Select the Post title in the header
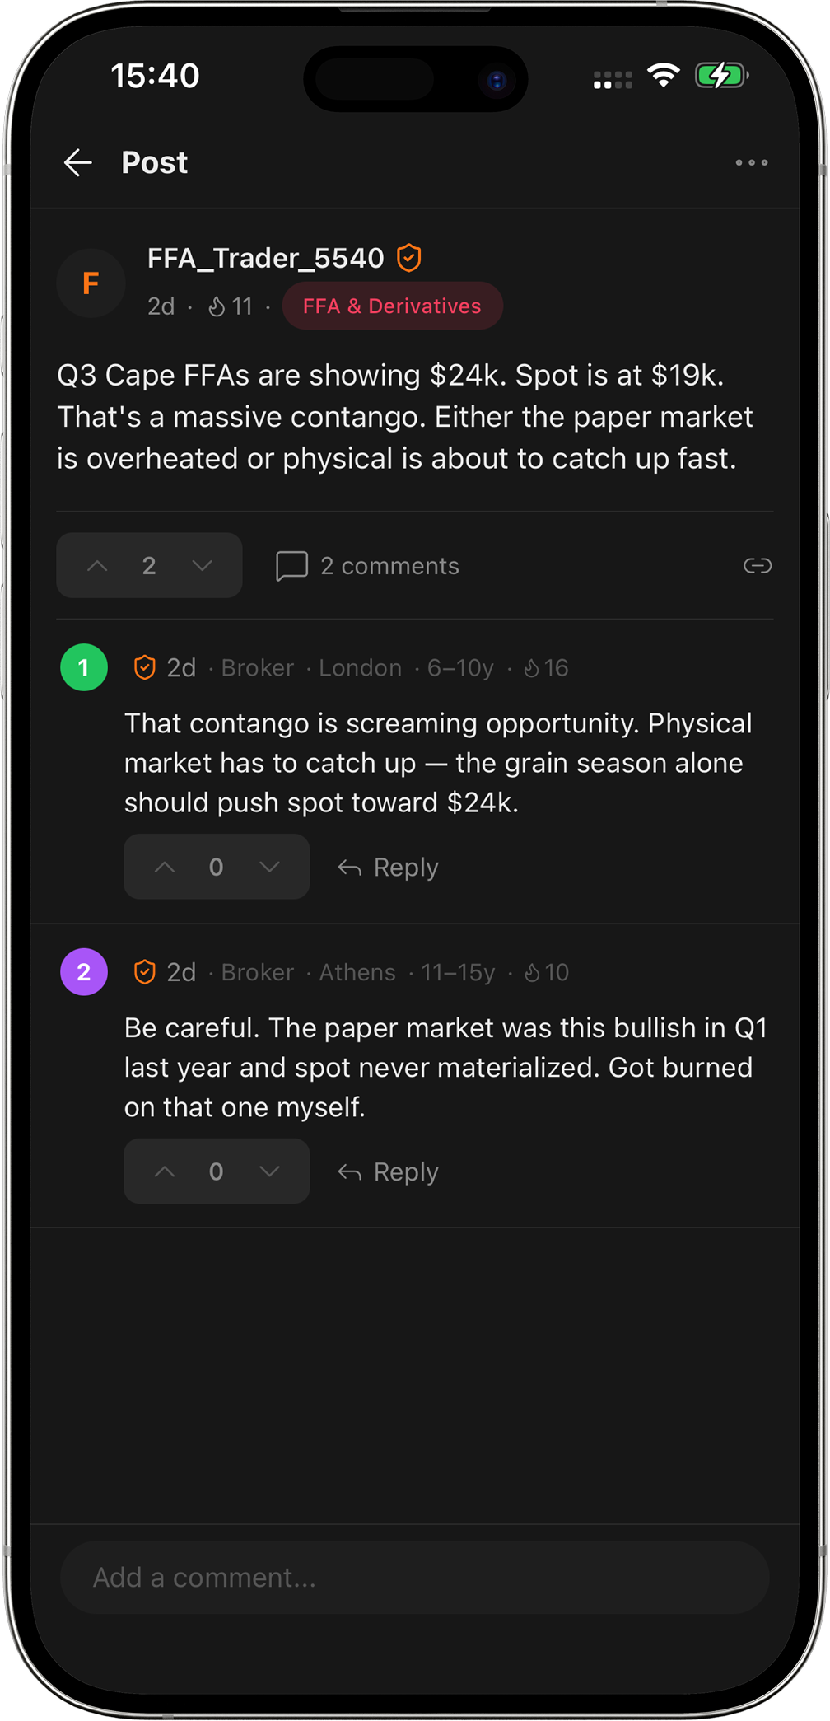Screen dimensions: 830x1721 (x=154, y=162)
